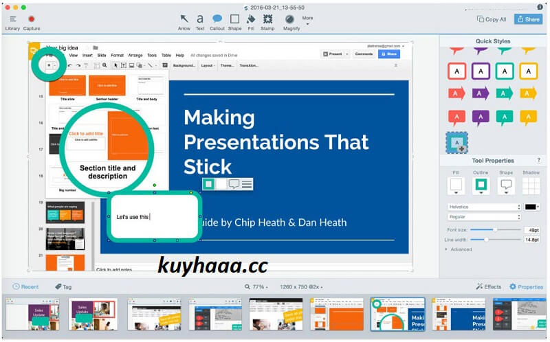Open the Helvetica font dropdown
The width and height of the screenshot is (550, 342).
485,207
